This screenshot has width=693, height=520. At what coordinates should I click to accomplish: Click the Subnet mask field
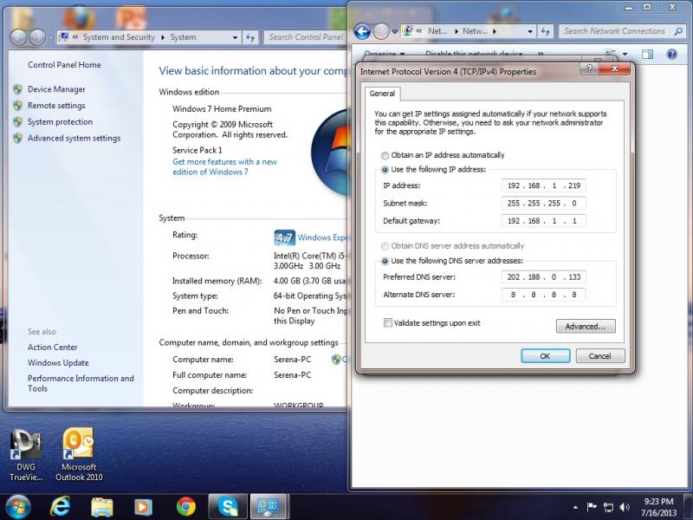point(544,204)
